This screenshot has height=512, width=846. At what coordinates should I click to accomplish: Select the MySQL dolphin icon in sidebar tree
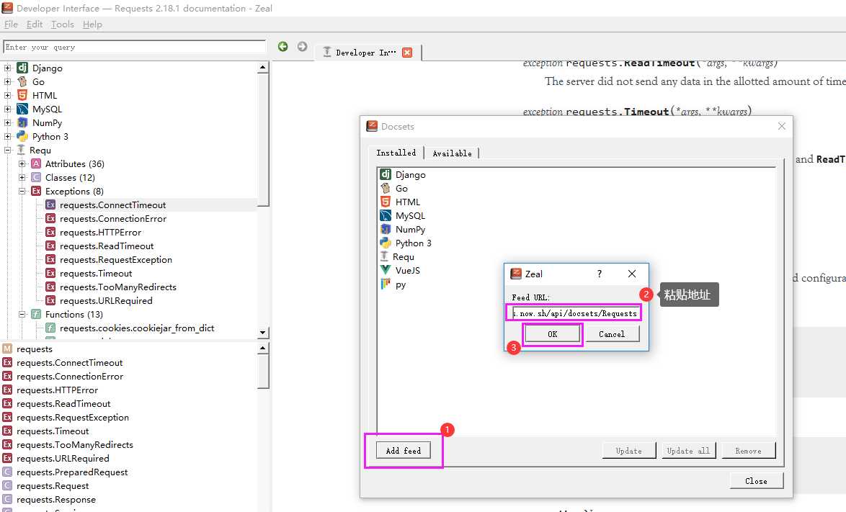pyautogui.click(x=22, y=109)
